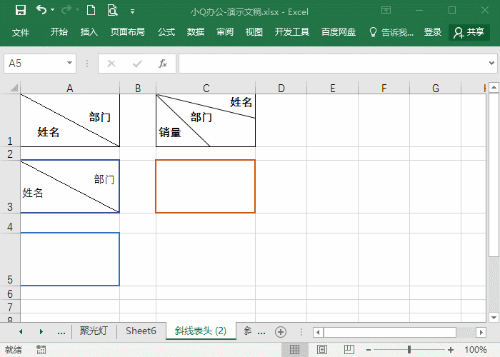Open the 百度网盘 ribbon tab
Screen dimensions: 500x357
[x=339, y=32]
